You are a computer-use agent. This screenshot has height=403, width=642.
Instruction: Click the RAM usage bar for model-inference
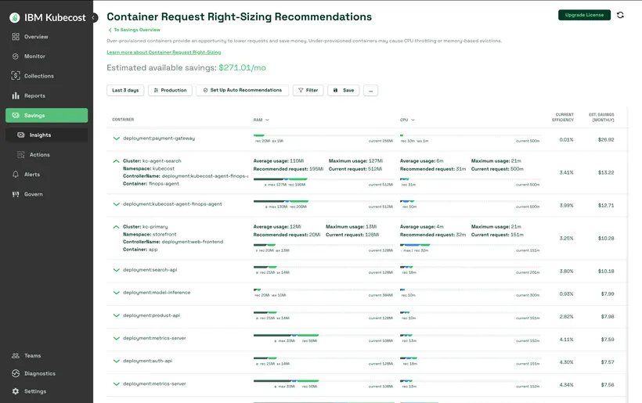click(x=323, y=290)
